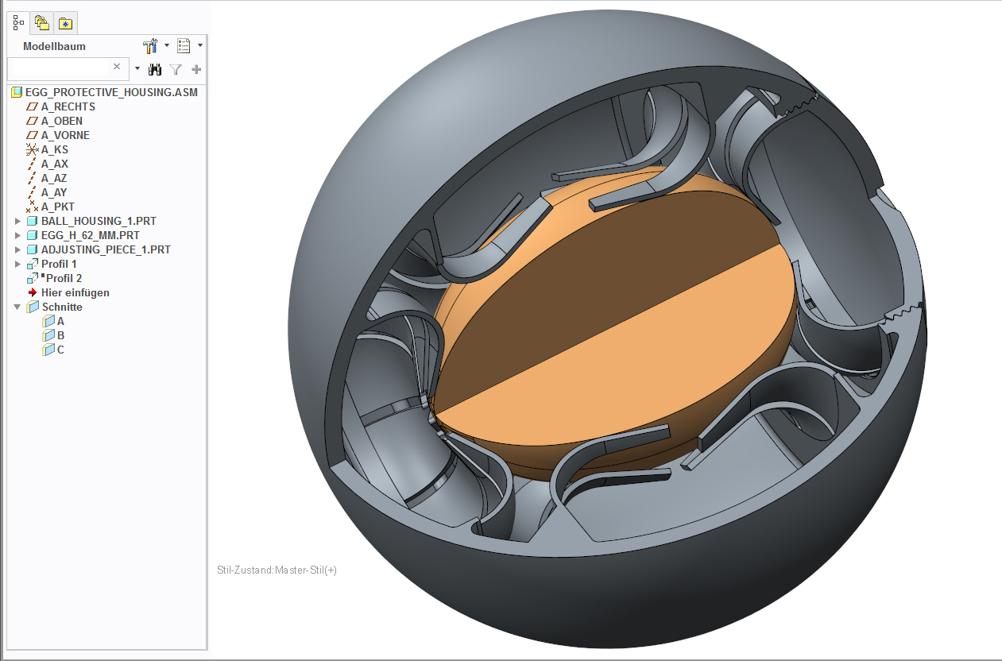Select ADJUSTING_PIECE_1.PRT part
This screenshot has width=1002, height=661.
(x=106, y=249)
